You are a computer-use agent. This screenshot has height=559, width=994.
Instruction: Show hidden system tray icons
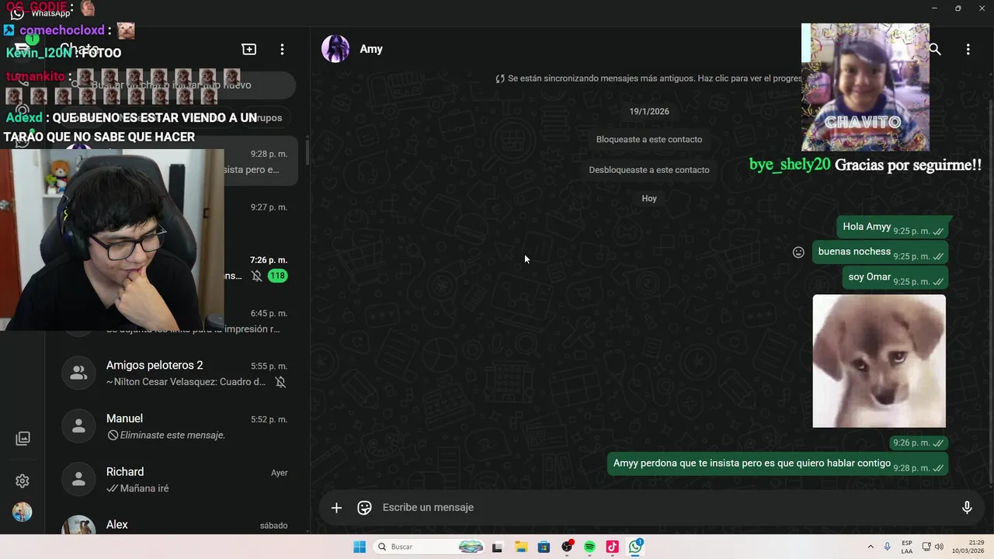coord(871,547)
